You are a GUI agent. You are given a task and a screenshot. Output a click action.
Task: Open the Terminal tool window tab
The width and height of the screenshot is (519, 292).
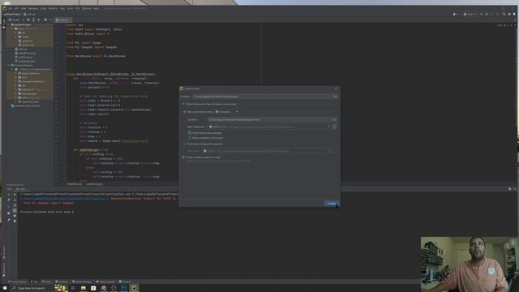click(x=125, y=281)
